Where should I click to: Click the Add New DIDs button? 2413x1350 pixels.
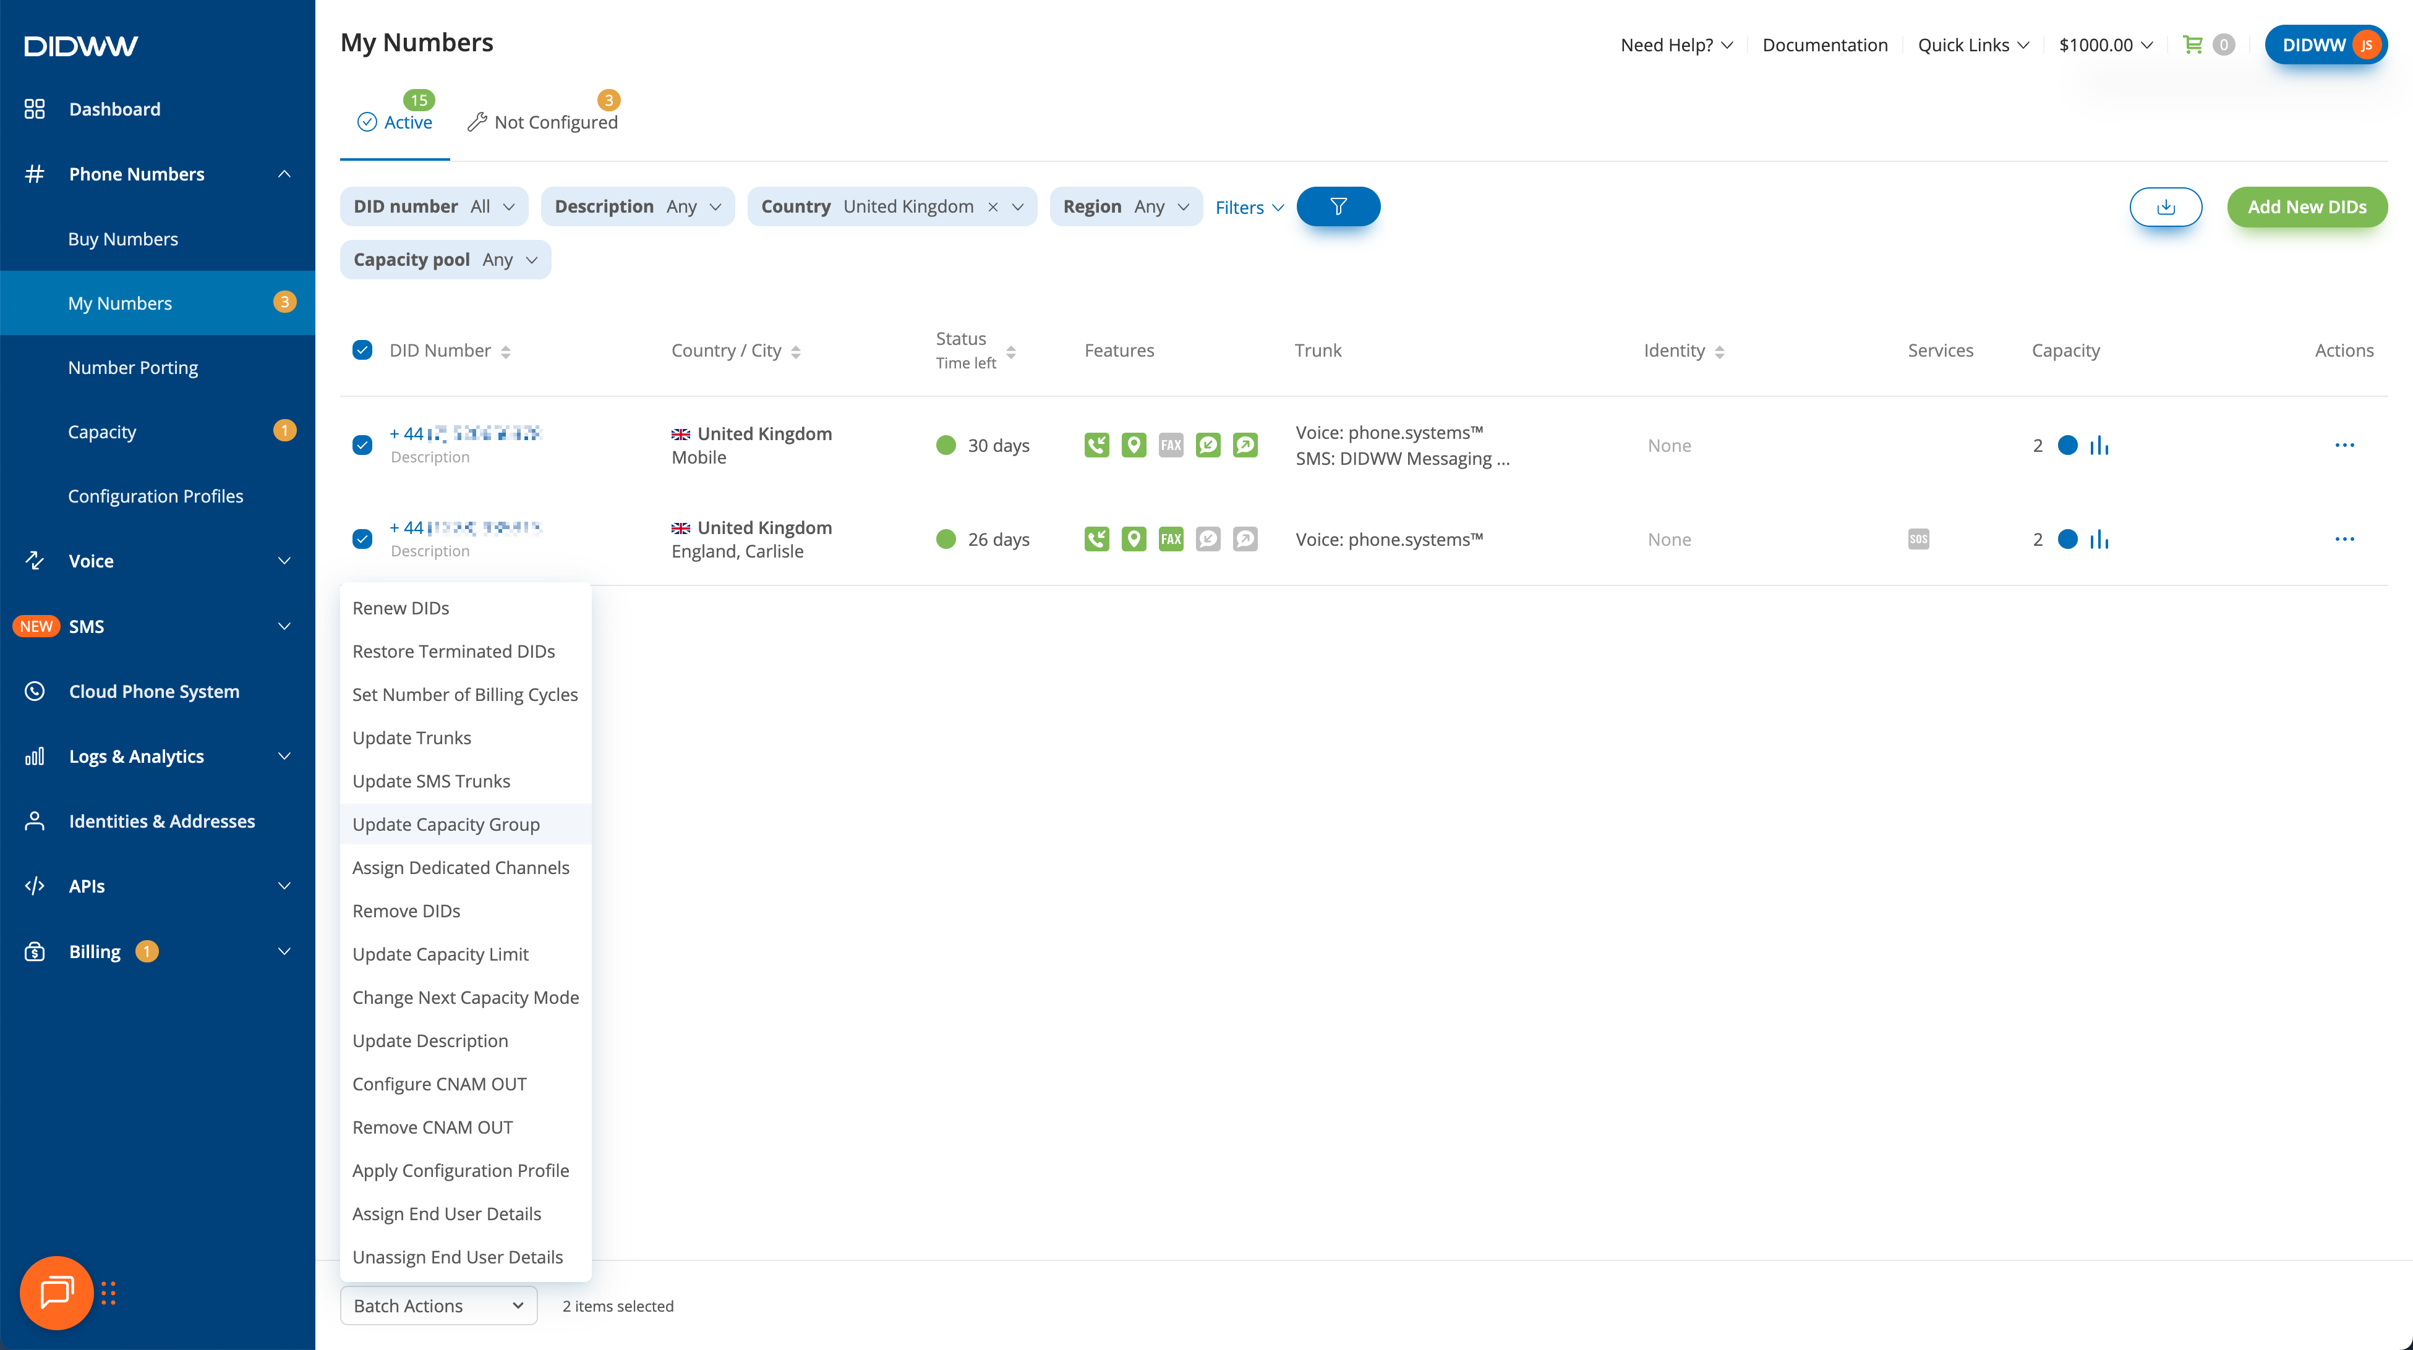(x=2307, y=207)
